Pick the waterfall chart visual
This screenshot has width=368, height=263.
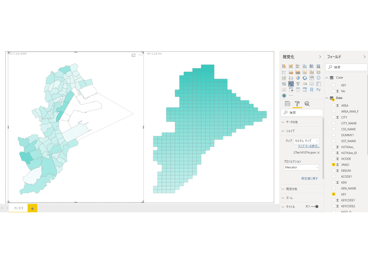click(x=284, y=78)
